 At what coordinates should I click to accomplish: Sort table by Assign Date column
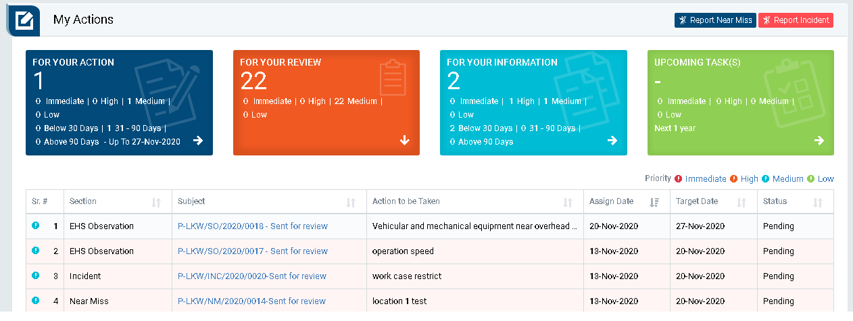point(654,202)
